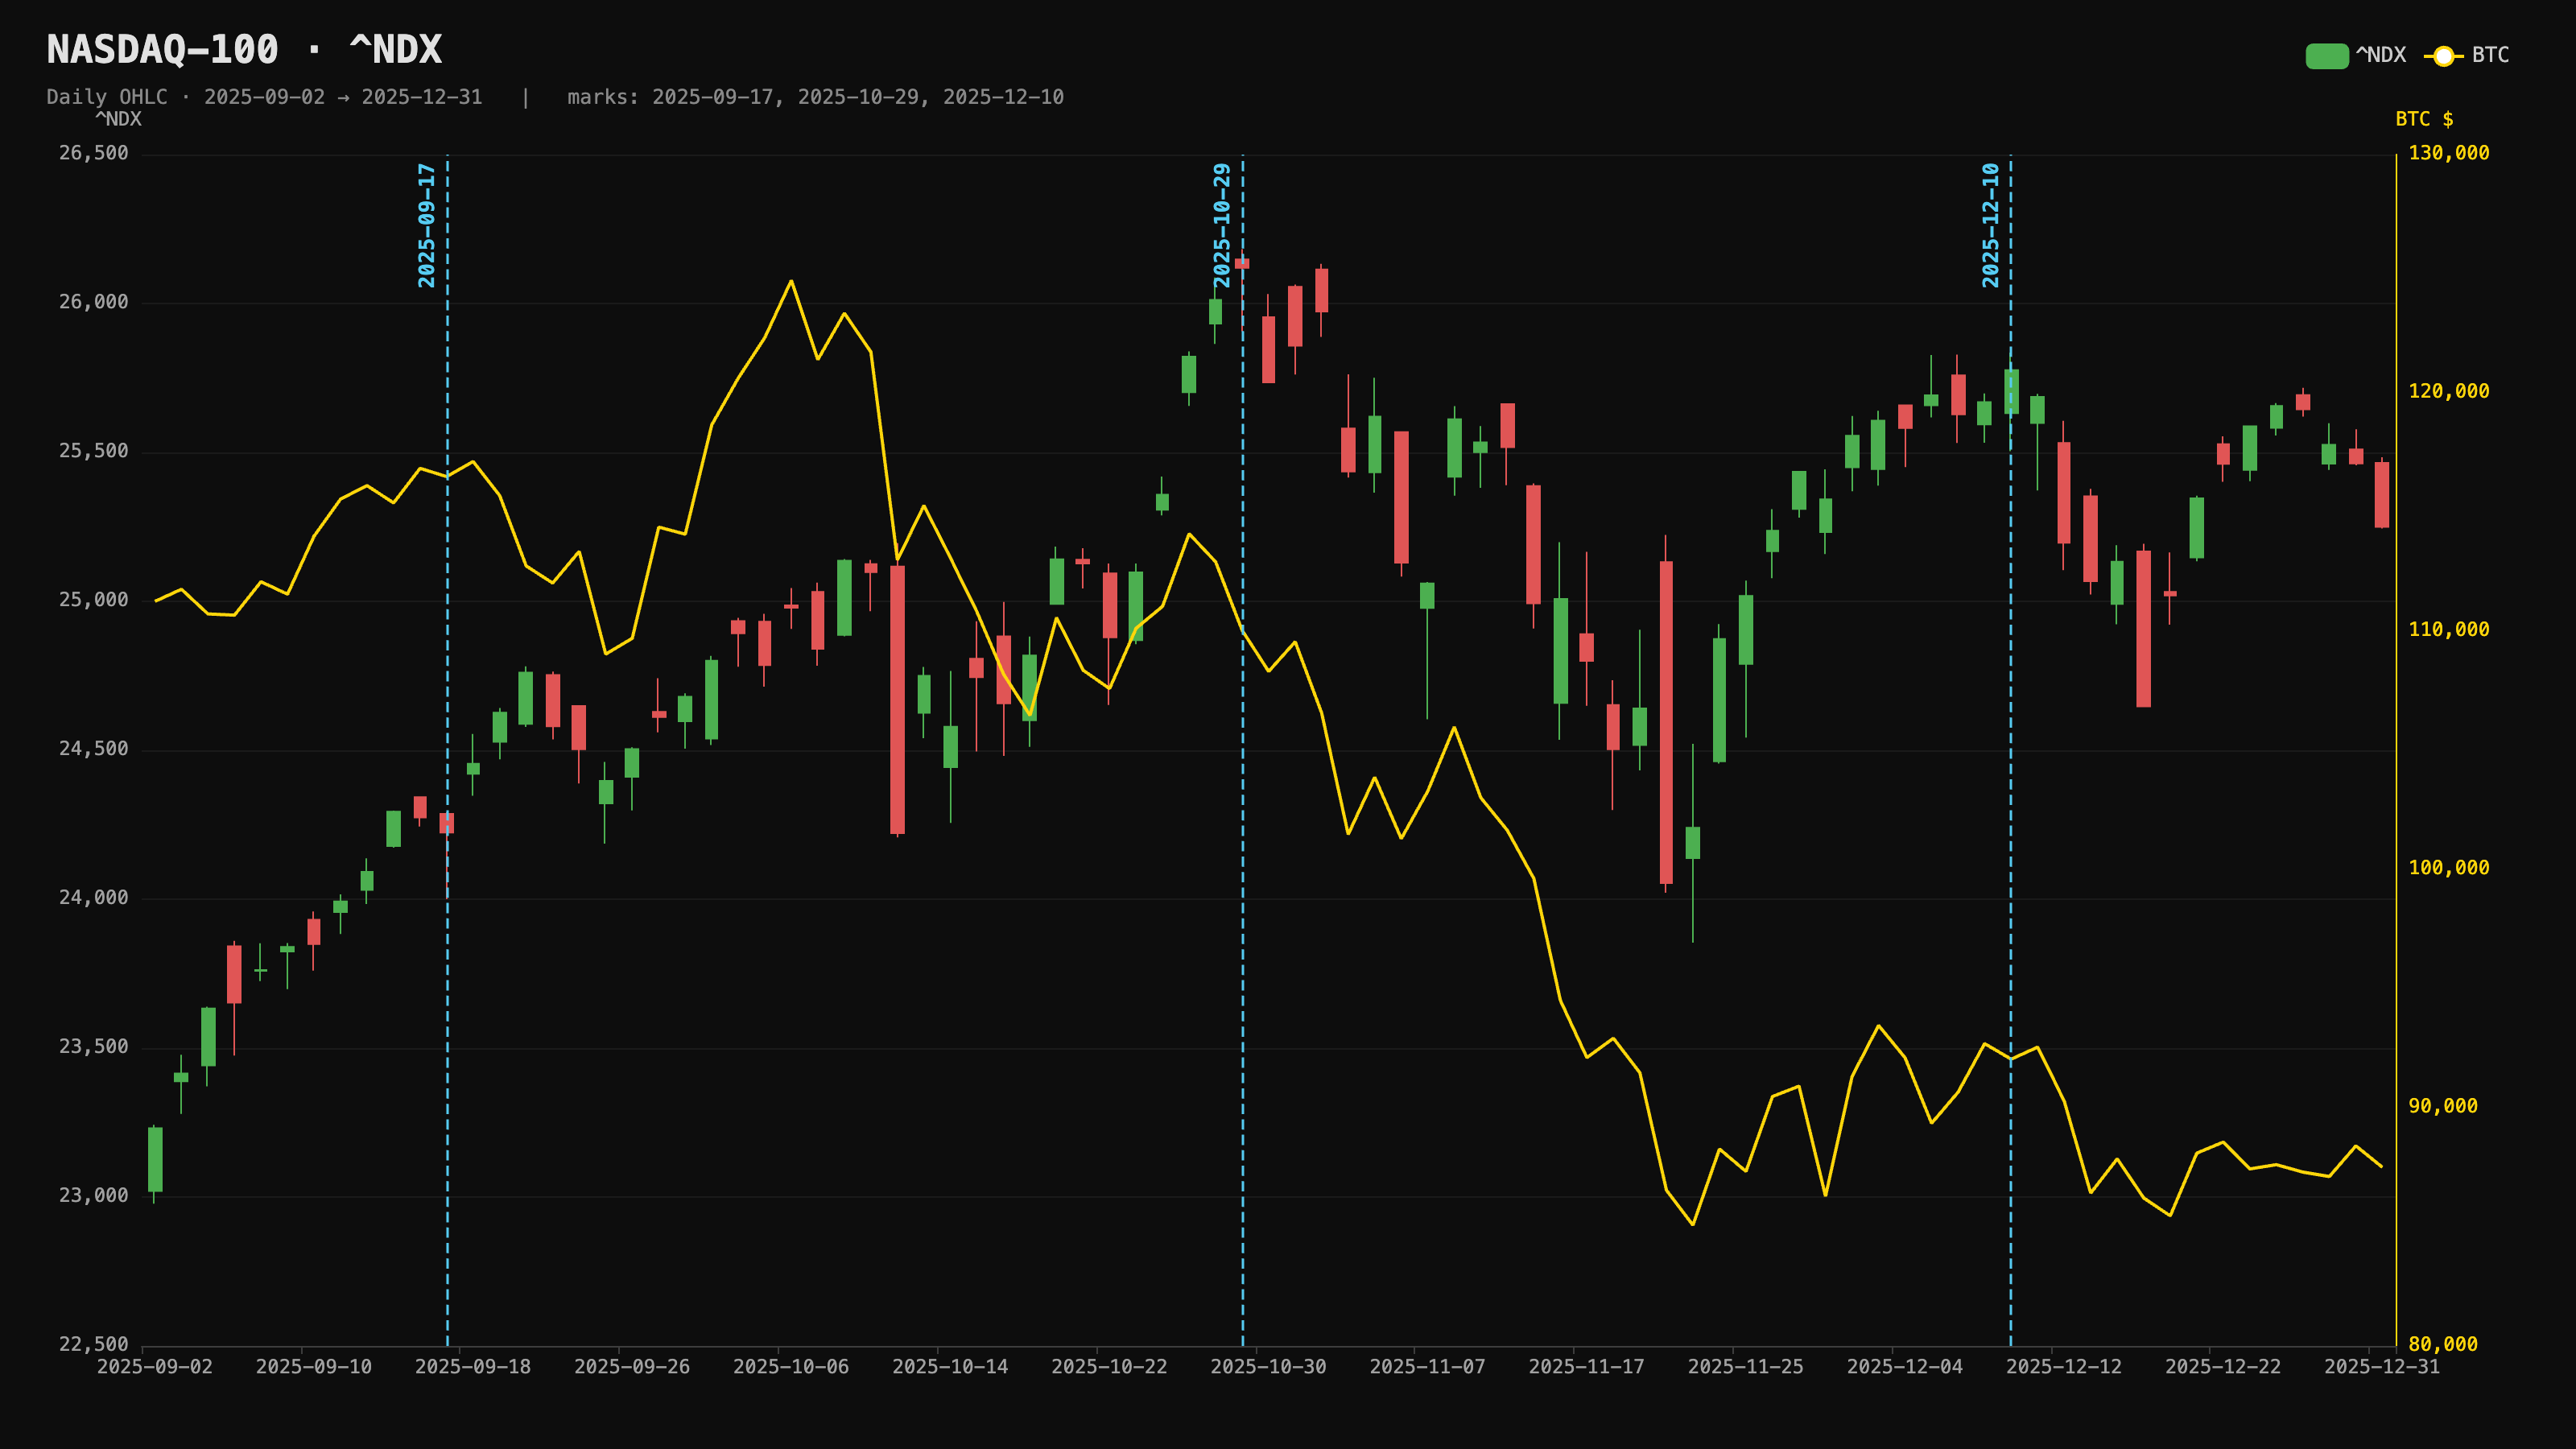Click the green ^NDX legend swatch
The image size is (2576, 1449).
[x=2327, y=56]
